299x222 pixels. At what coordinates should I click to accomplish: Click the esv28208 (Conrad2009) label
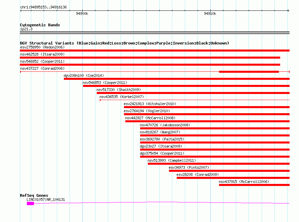point(198,175)
